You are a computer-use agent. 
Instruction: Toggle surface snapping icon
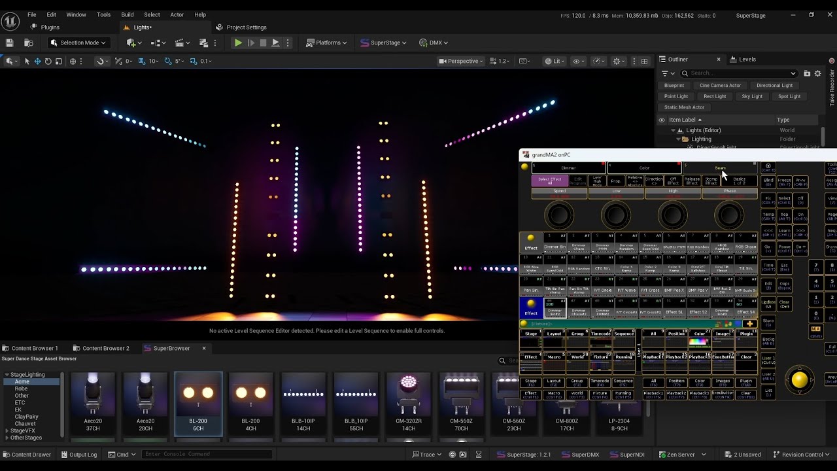[100, 61]
